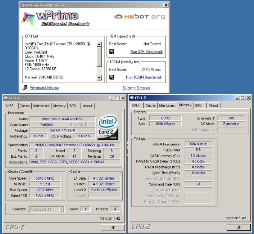The image size is (254, 234).
Task: Click the hwbot.org logo
Action: [x=140, y=17]
